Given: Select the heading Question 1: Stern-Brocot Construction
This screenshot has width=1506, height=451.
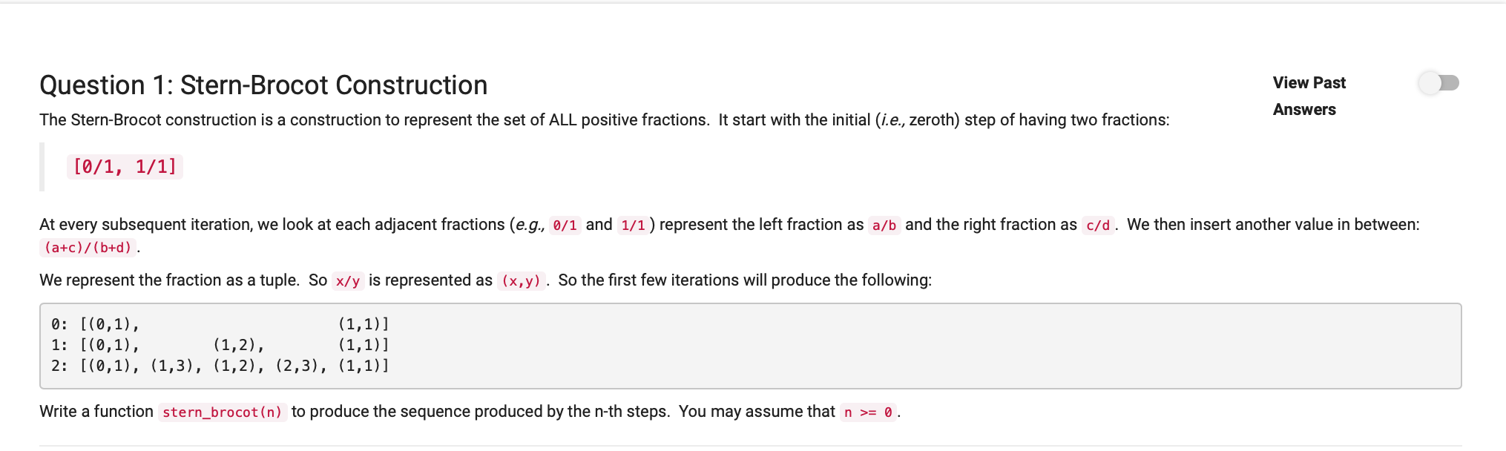Looking at the screenshot, I should 263,85.
